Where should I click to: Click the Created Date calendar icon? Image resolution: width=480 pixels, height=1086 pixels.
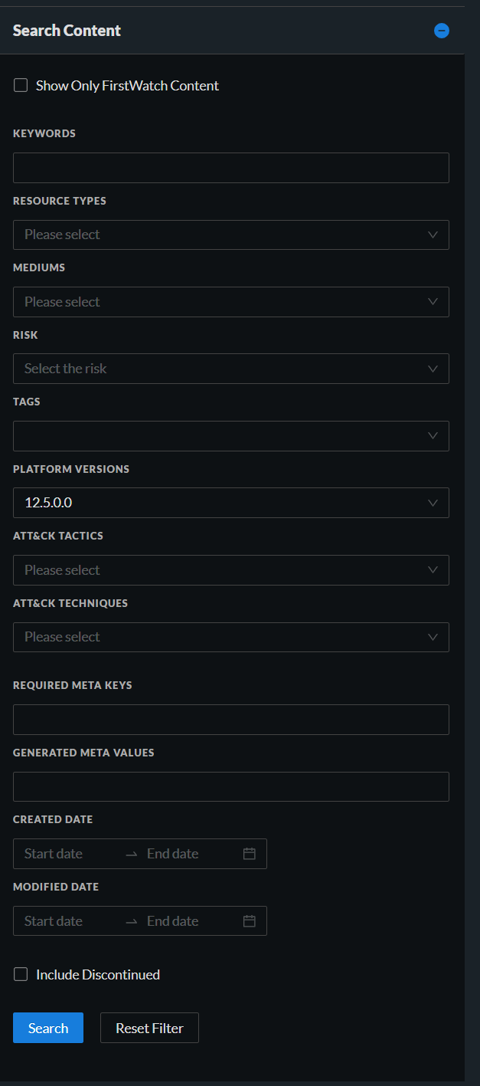[x=249, y=854]
